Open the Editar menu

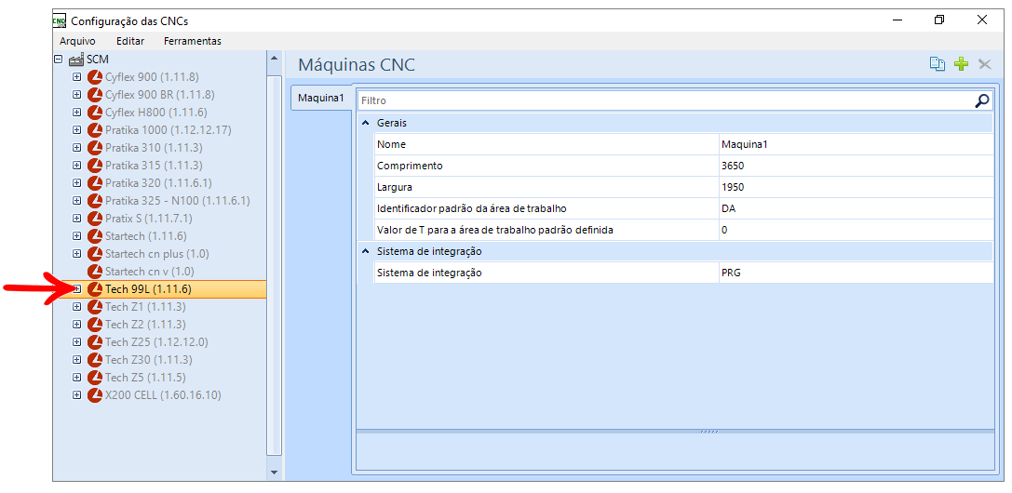130,41
